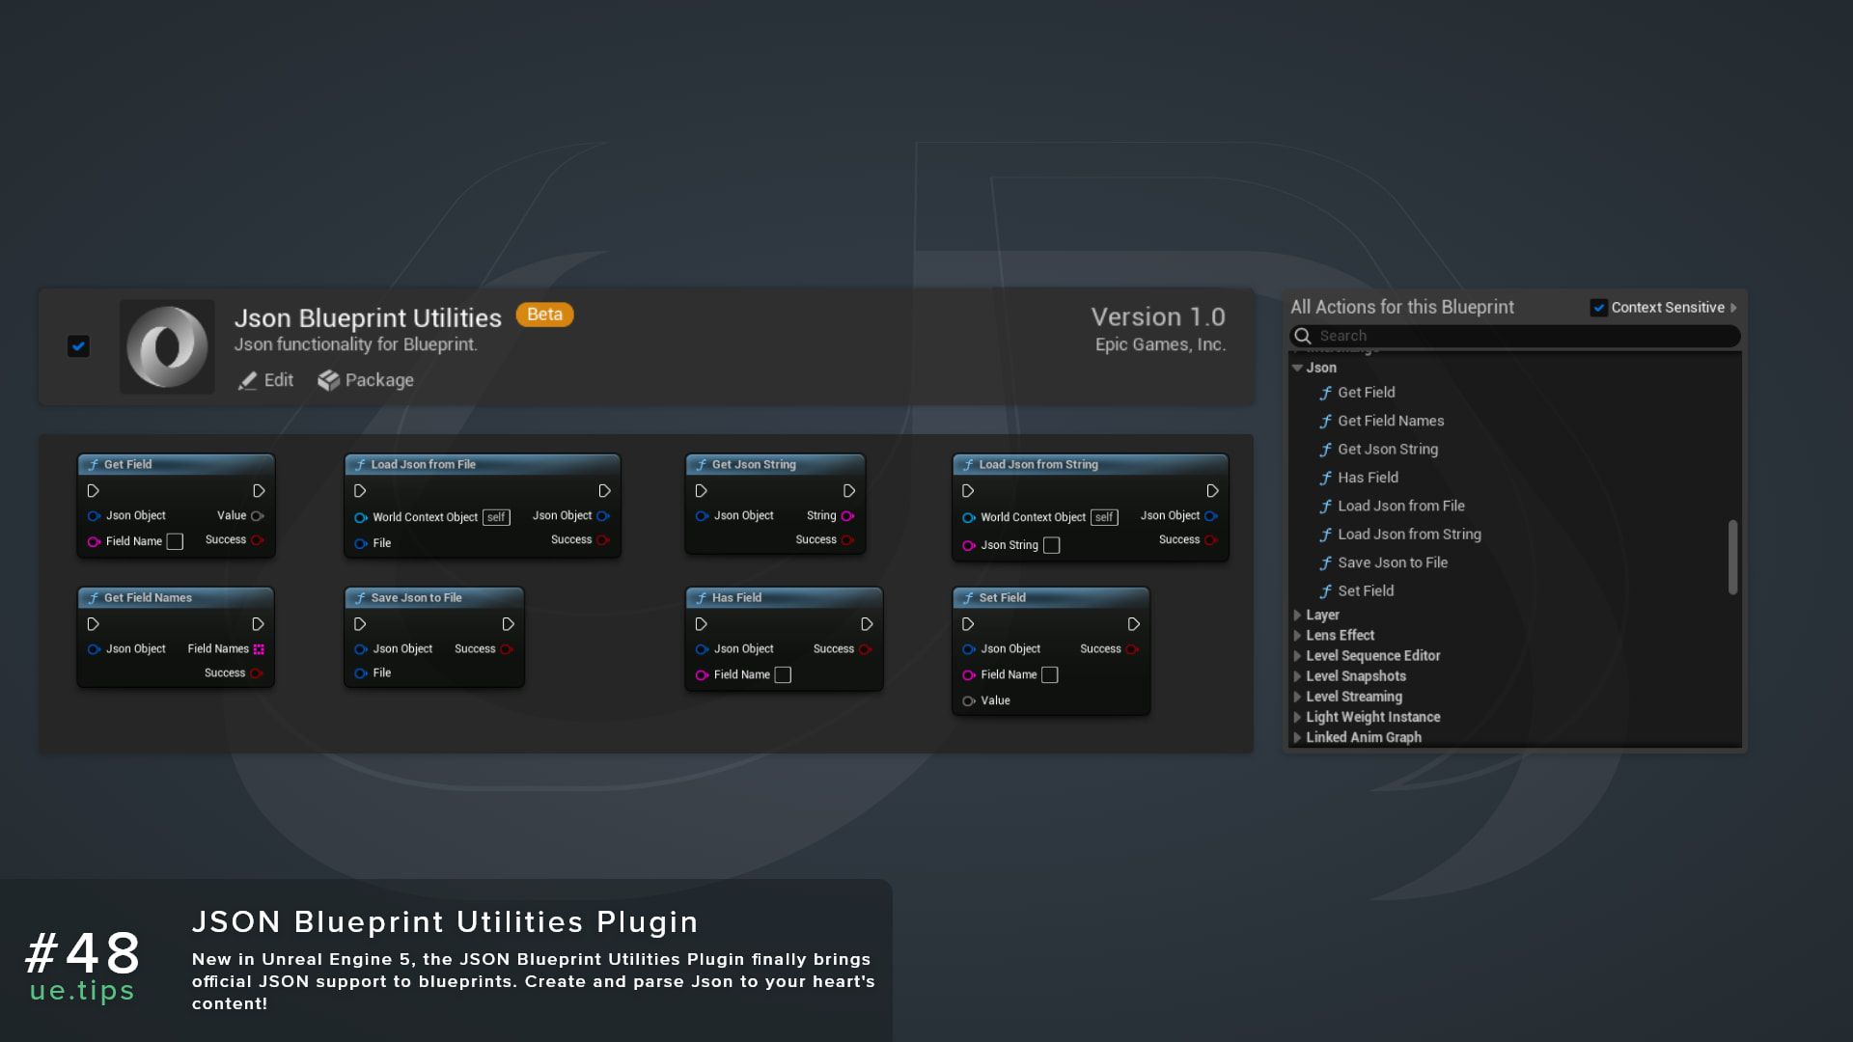The height and width of the screenshot is (1042, 1853).
Task: Expand the Level Streaming category
Action: click(1297, 696)
